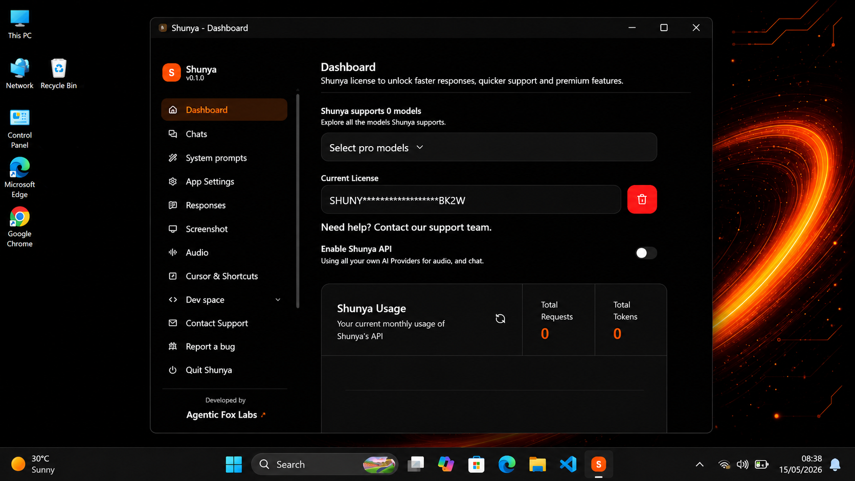
Task: Click the orange Shunya logo in sidebar
Action: pos(171,73)
